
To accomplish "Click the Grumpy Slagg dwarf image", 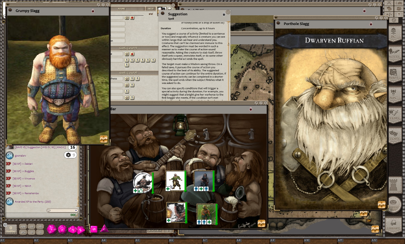I will (58, 80).
